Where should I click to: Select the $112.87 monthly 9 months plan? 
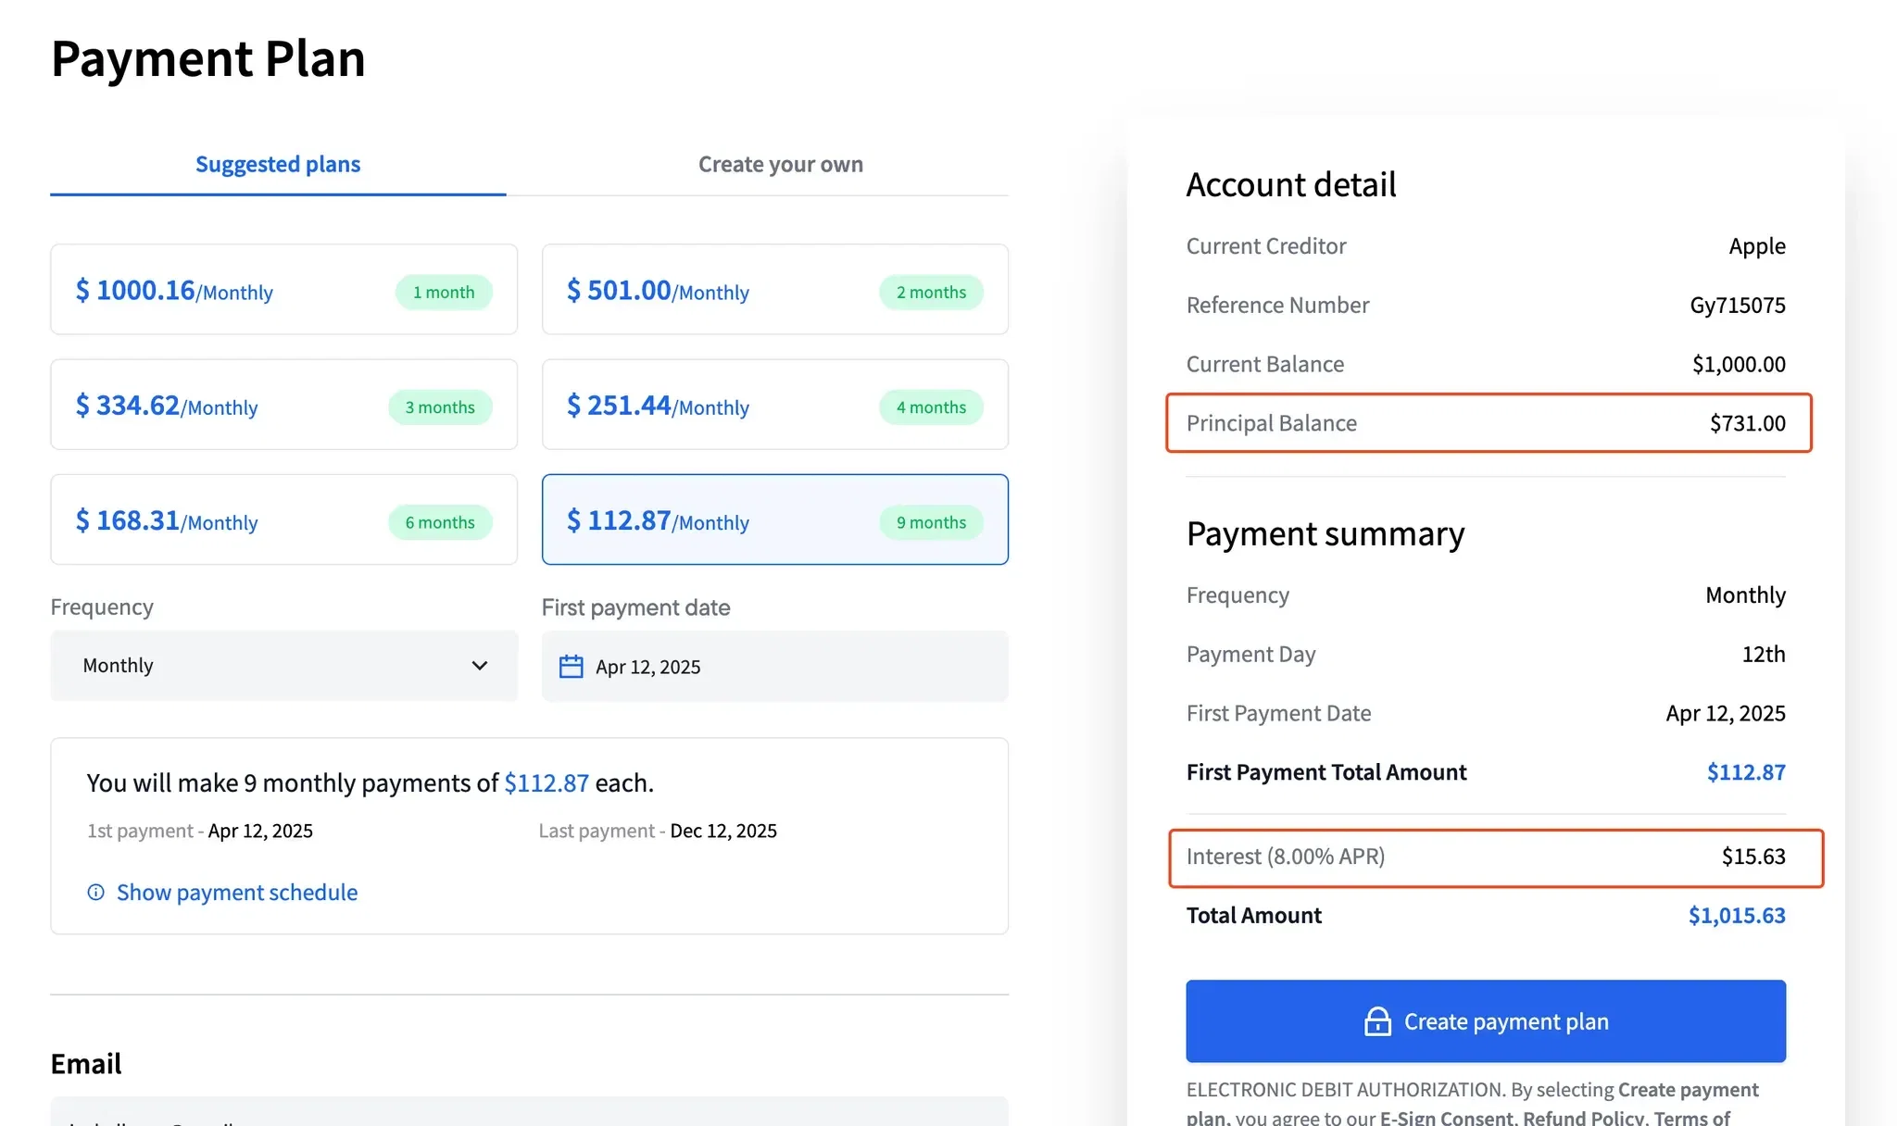(x=775, y=519)
